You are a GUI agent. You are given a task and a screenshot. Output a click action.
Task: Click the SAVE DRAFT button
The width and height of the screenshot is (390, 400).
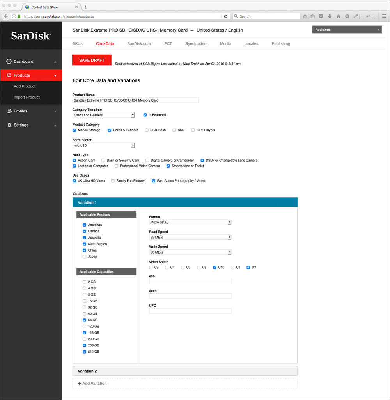pos(92,60)
